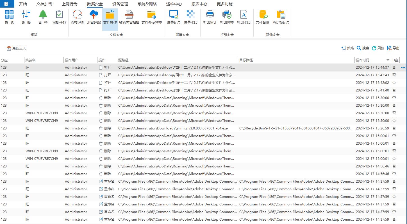Image resolution: width=407 pixels, height=224 pixels.
Task: Open 文件外发管控 outgoing file control
Action: (x=151, y=17)
